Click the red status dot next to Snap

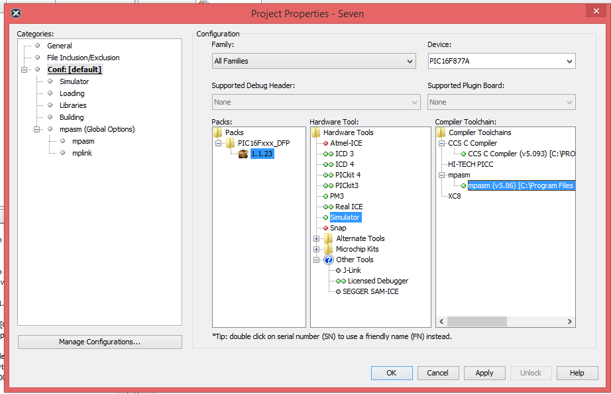click(326, 228)
